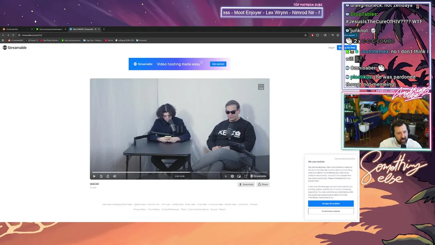Open the r/LivestreamFail bookmark
The height and width of the screenshot is (245, 435).
pyautogui.click(x=16, y=40)
